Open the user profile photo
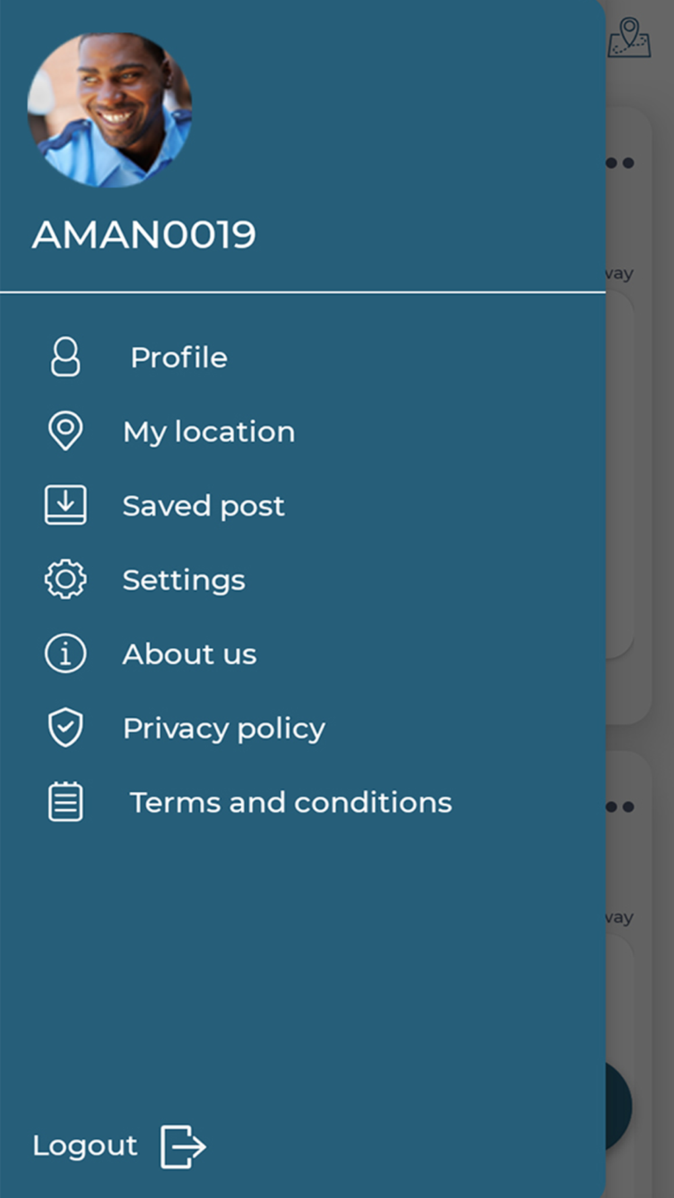This screenshot has width=674, height=1198. (110, 110)
